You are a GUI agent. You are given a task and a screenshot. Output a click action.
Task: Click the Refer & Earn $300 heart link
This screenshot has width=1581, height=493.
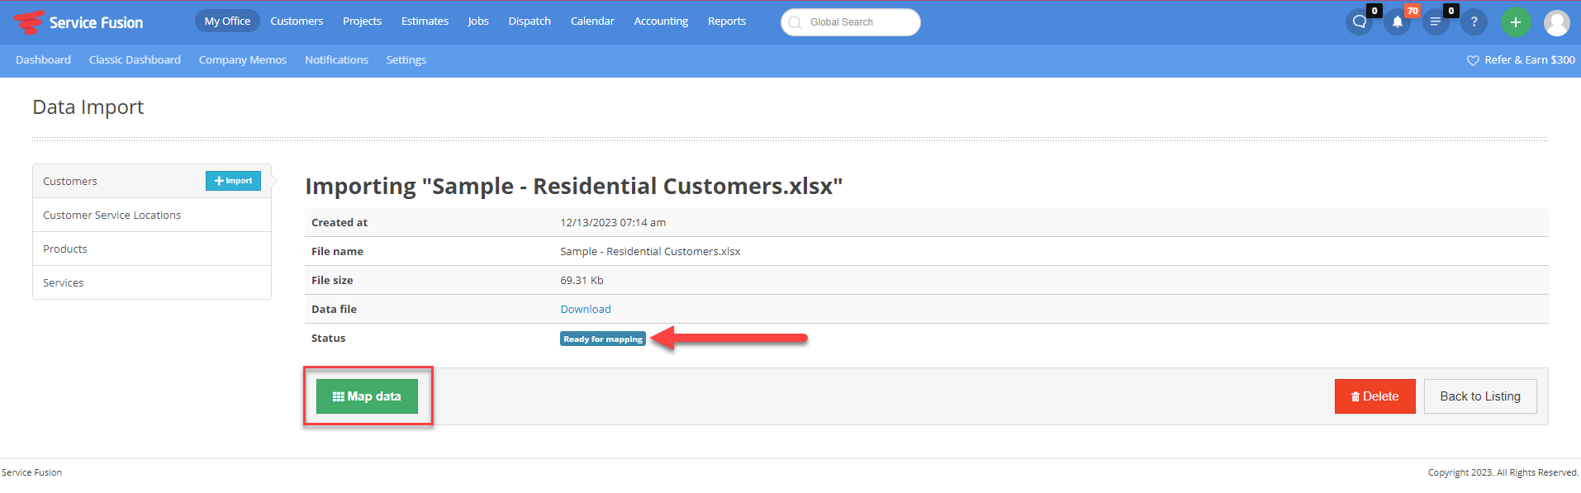tap(1521, 60)
